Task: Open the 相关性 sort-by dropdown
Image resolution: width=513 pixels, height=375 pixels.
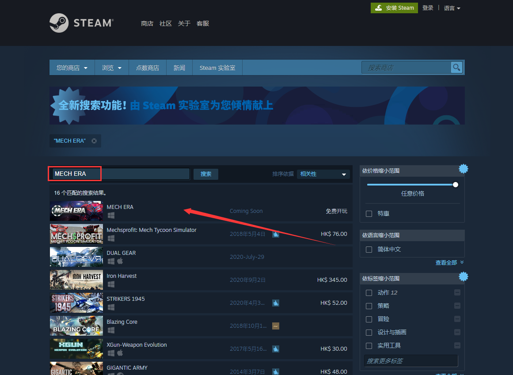Action: pos(323,174)
